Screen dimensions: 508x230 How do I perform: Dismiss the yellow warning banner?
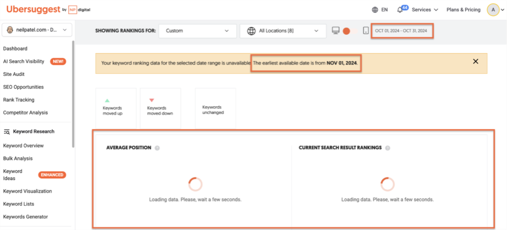tap(475, 61)
